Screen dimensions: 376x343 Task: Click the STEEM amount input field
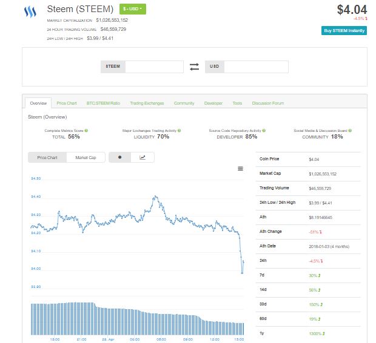pyautogui.click(x=154, y=67)
